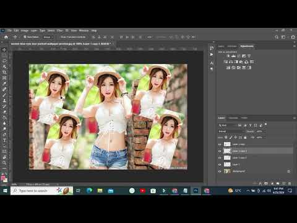Select the Brush tool
Image resolution: width=297 pixels, height=223 pixels.
[4, 95]
